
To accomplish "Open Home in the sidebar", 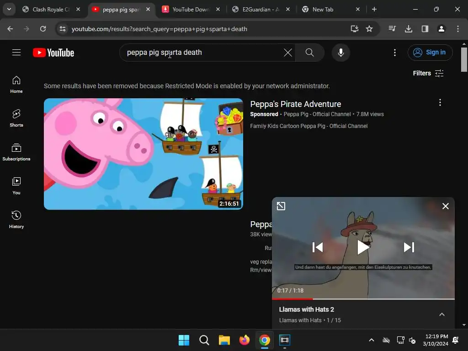I will pyautogui.click(x=16, y=85).
